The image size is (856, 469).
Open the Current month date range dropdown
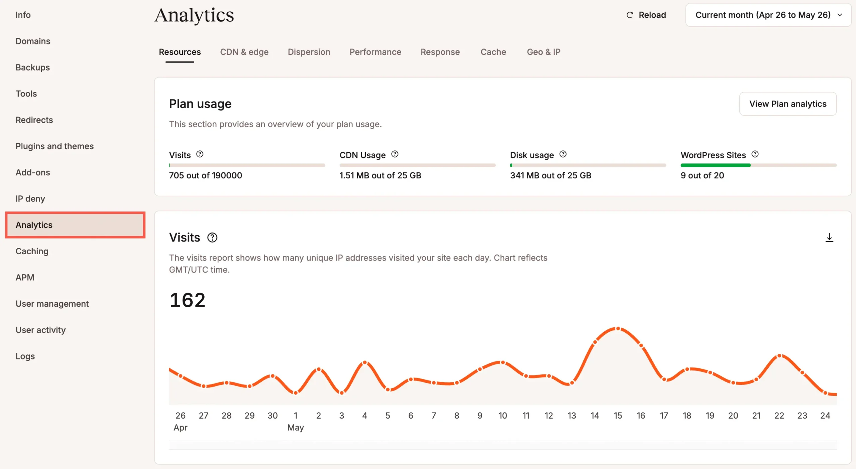coord(768,15)
